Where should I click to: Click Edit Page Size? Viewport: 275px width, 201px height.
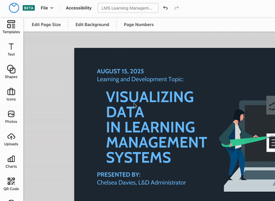point(46,24)
